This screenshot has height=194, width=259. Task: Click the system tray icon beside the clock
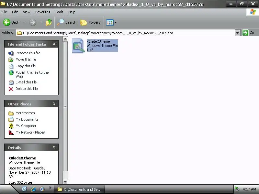tap(237, 189)
